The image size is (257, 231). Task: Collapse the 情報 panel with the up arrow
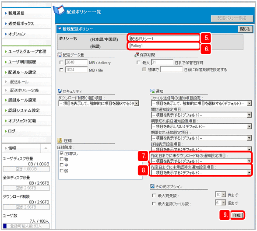point(46,148)
